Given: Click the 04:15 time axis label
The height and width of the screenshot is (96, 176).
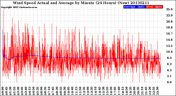Looking at the screenshot, I should click(30, 91).
